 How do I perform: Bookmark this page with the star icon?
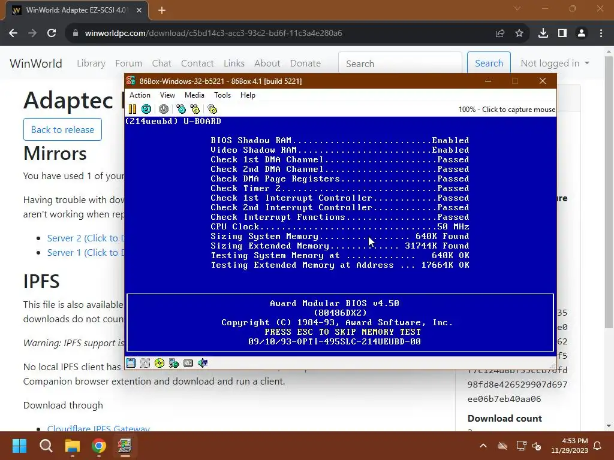pyautogui.click(x=519, y=34)
